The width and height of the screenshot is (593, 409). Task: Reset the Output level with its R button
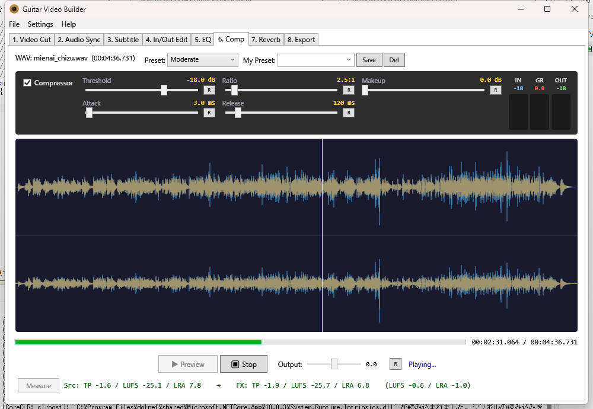click(395, 364)
